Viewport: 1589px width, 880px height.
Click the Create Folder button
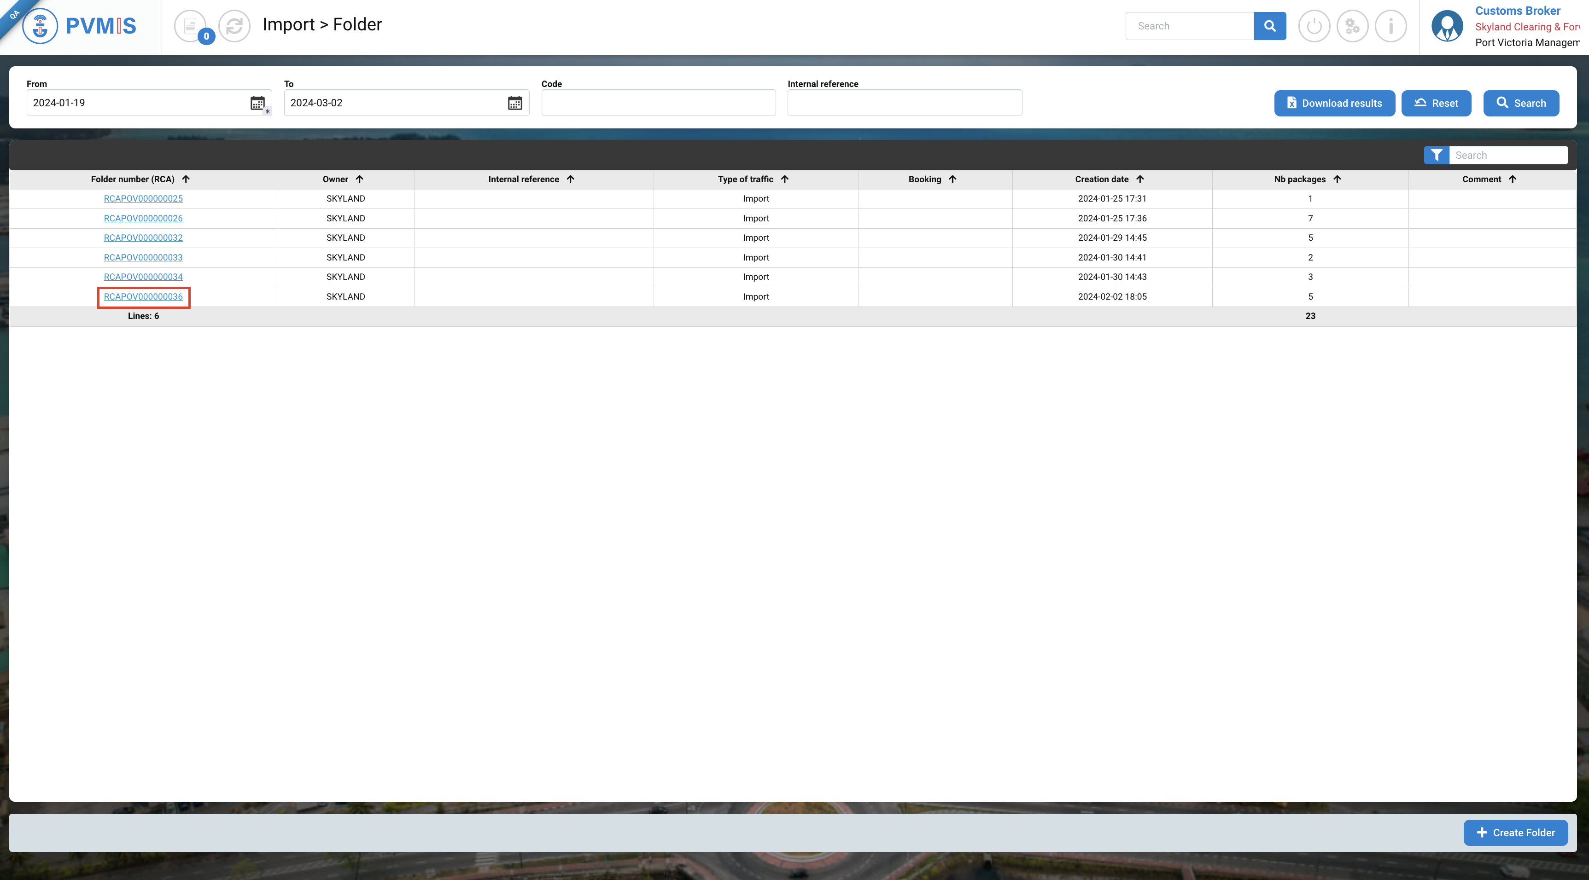[x=1515, y=833]
